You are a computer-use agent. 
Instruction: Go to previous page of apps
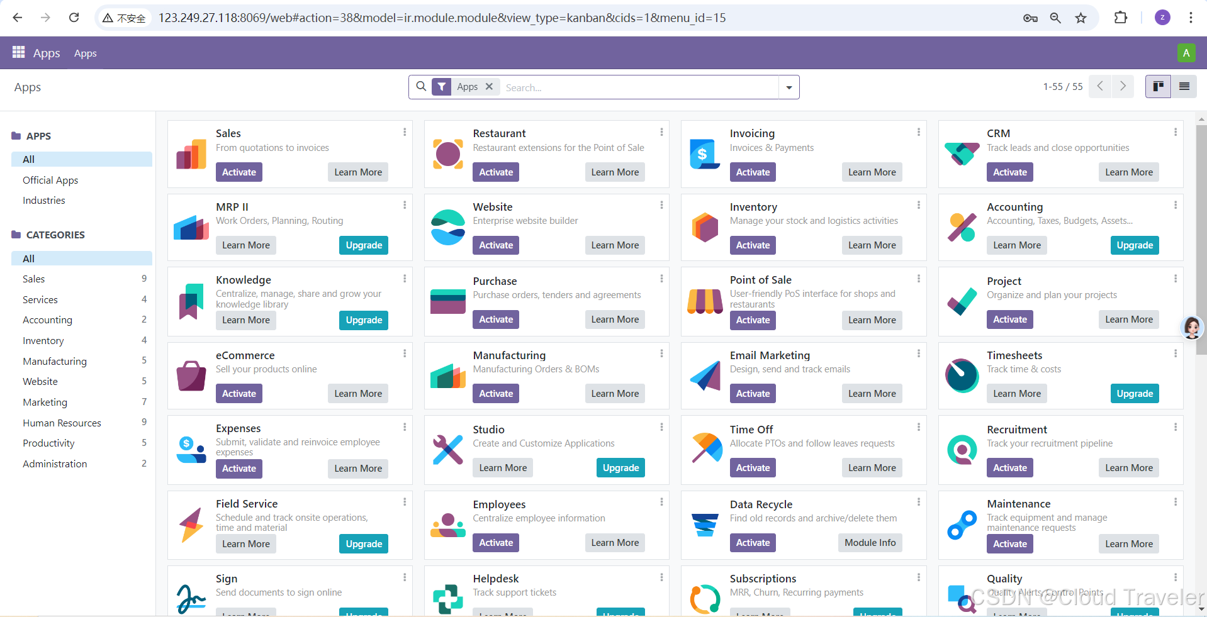[x=1100, y=86]
